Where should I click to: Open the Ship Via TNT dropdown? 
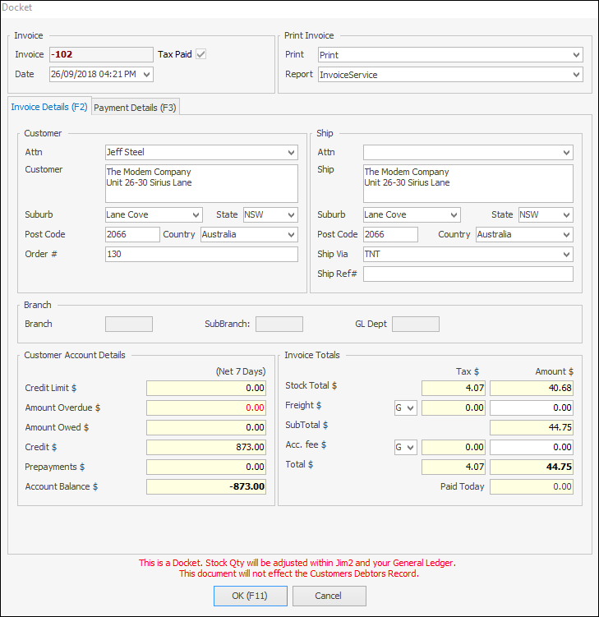pos(566,255)
